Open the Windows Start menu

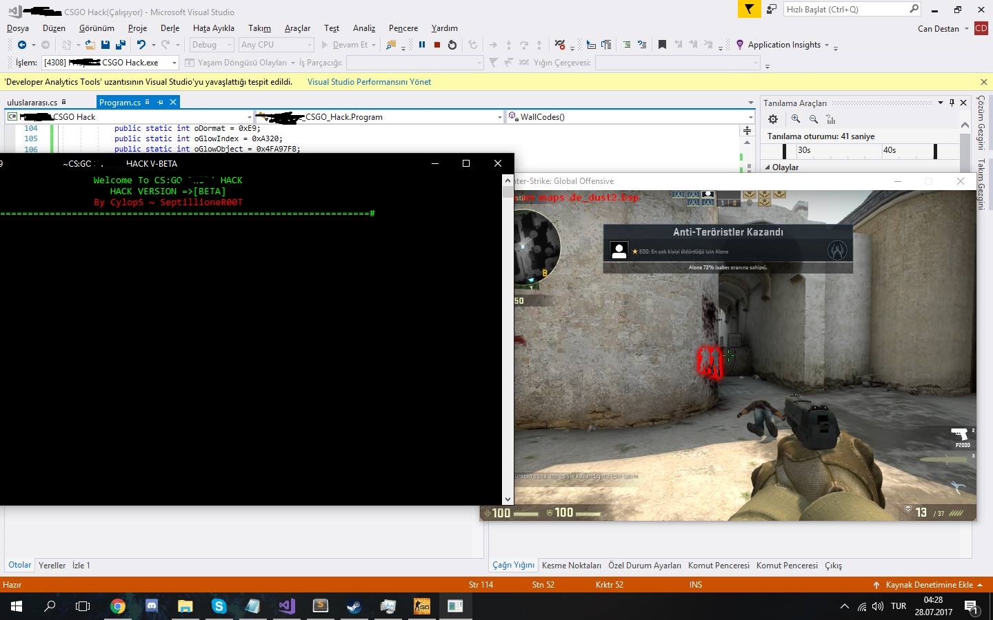pos(17,606)
